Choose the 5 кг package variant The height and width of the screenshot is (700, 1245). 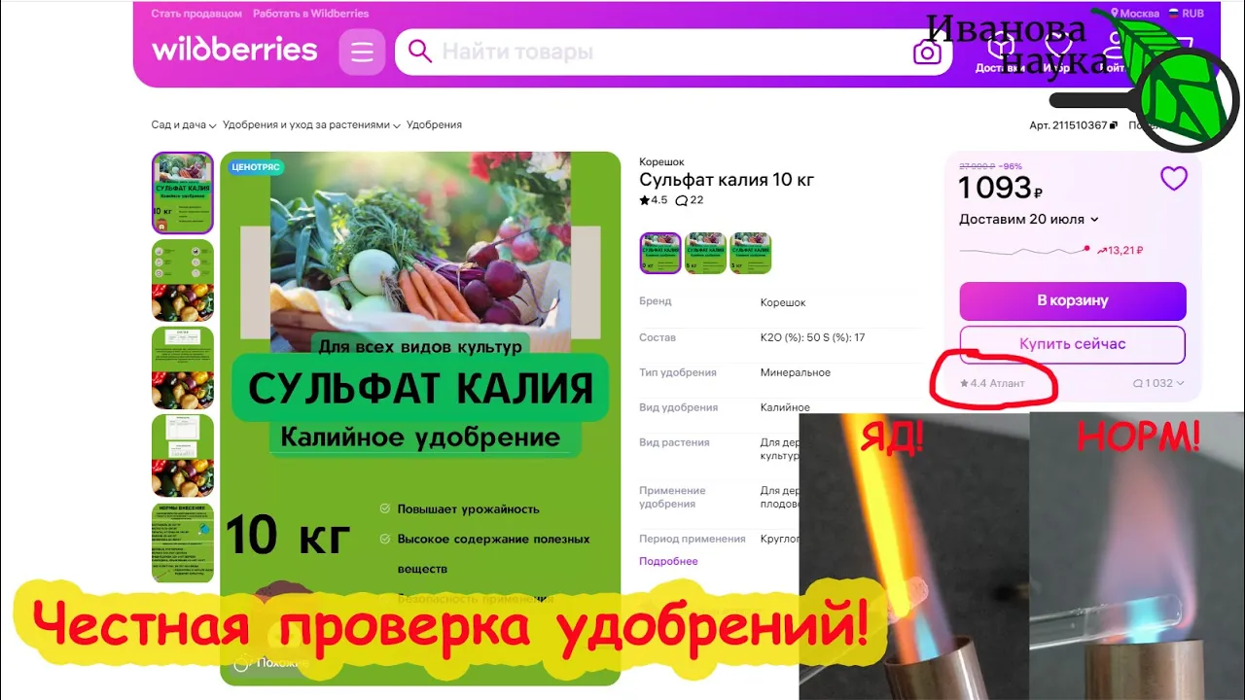705,253
